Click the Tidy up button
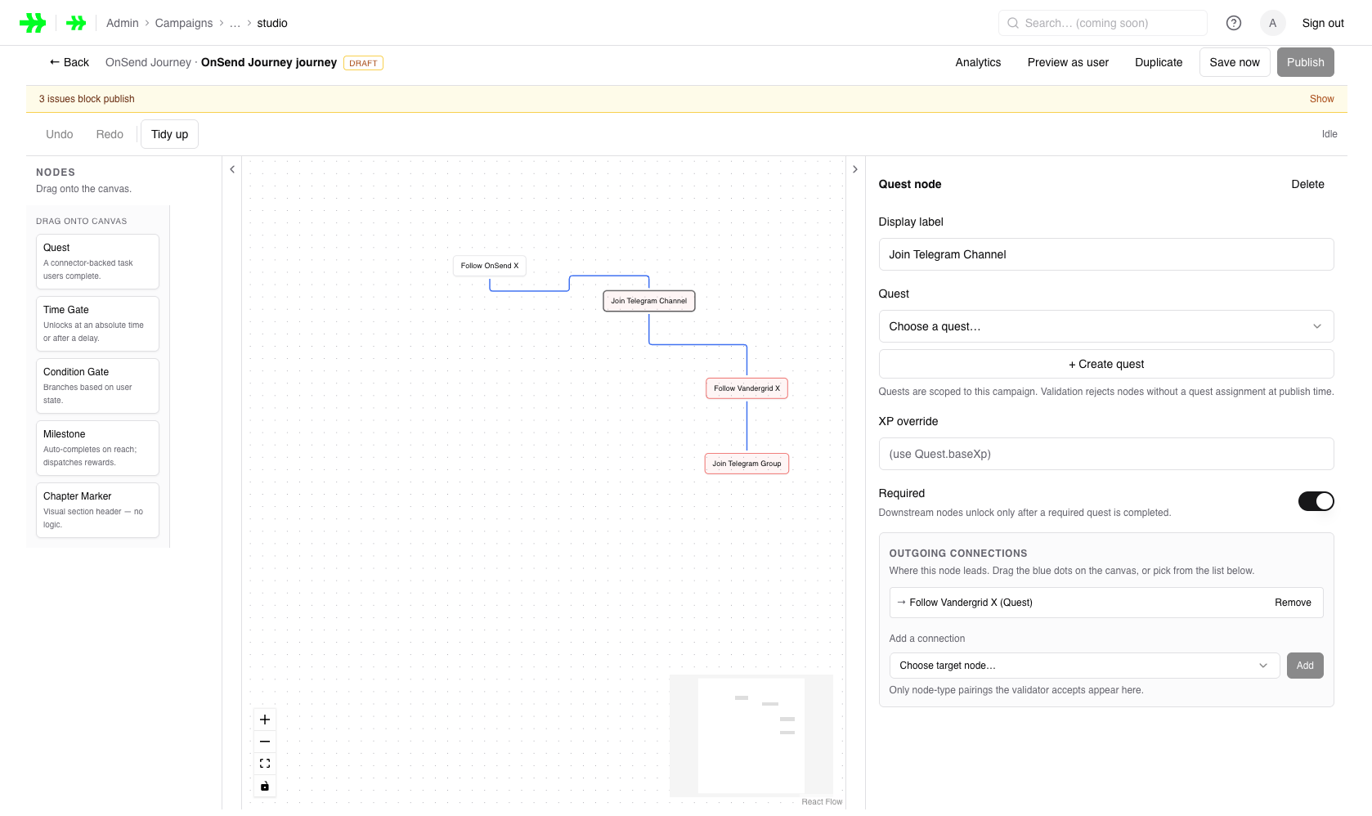1372x816 pixels. pos(169,134)
